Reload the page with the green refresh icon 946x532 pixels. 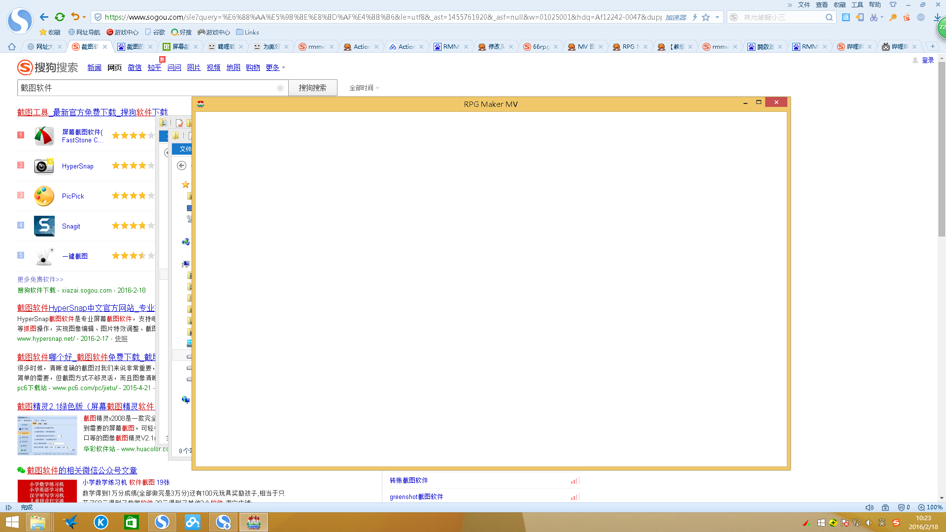point(60,17)
